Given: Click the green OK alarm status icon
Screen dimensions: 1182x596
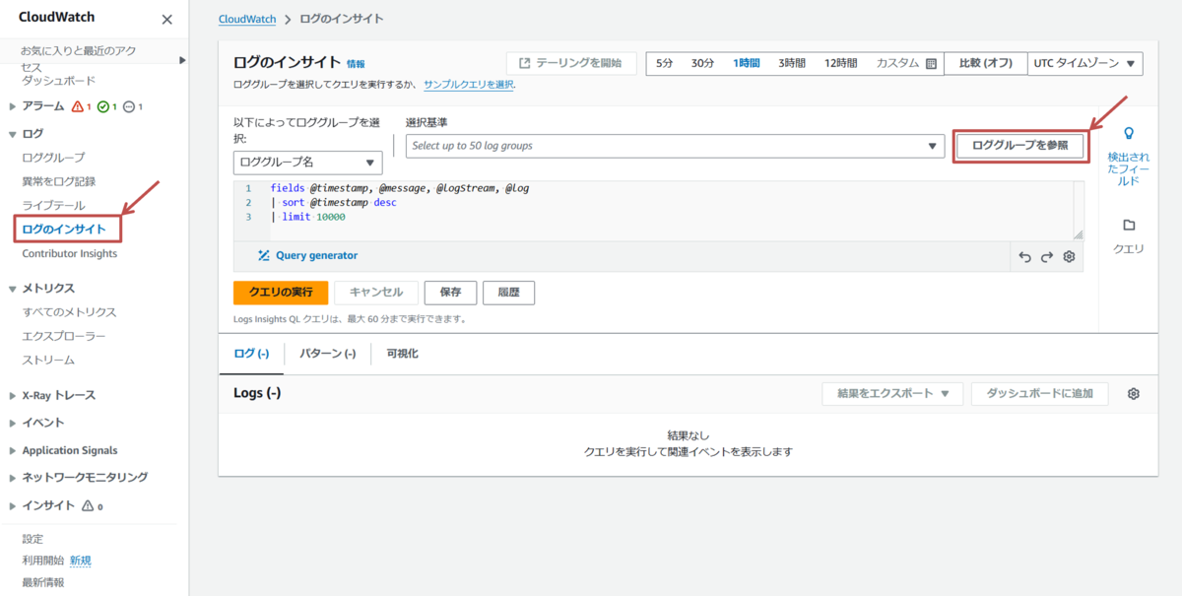Looking at the screenshot, I should pyautogui.click(x=102, y=106).
